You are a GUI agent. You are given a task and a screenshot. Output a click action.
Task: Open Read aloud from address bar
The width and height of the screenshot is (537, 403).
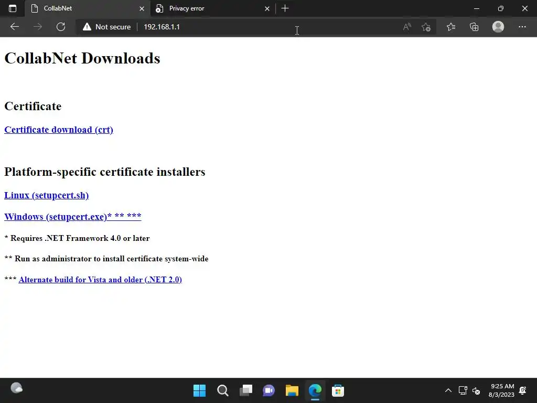[407, 27]
